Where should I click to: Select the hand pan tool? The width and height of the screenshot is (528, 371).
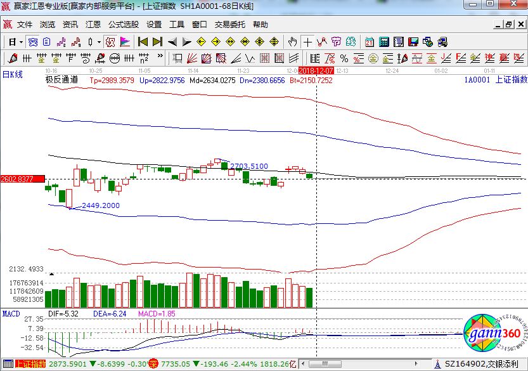292,42
